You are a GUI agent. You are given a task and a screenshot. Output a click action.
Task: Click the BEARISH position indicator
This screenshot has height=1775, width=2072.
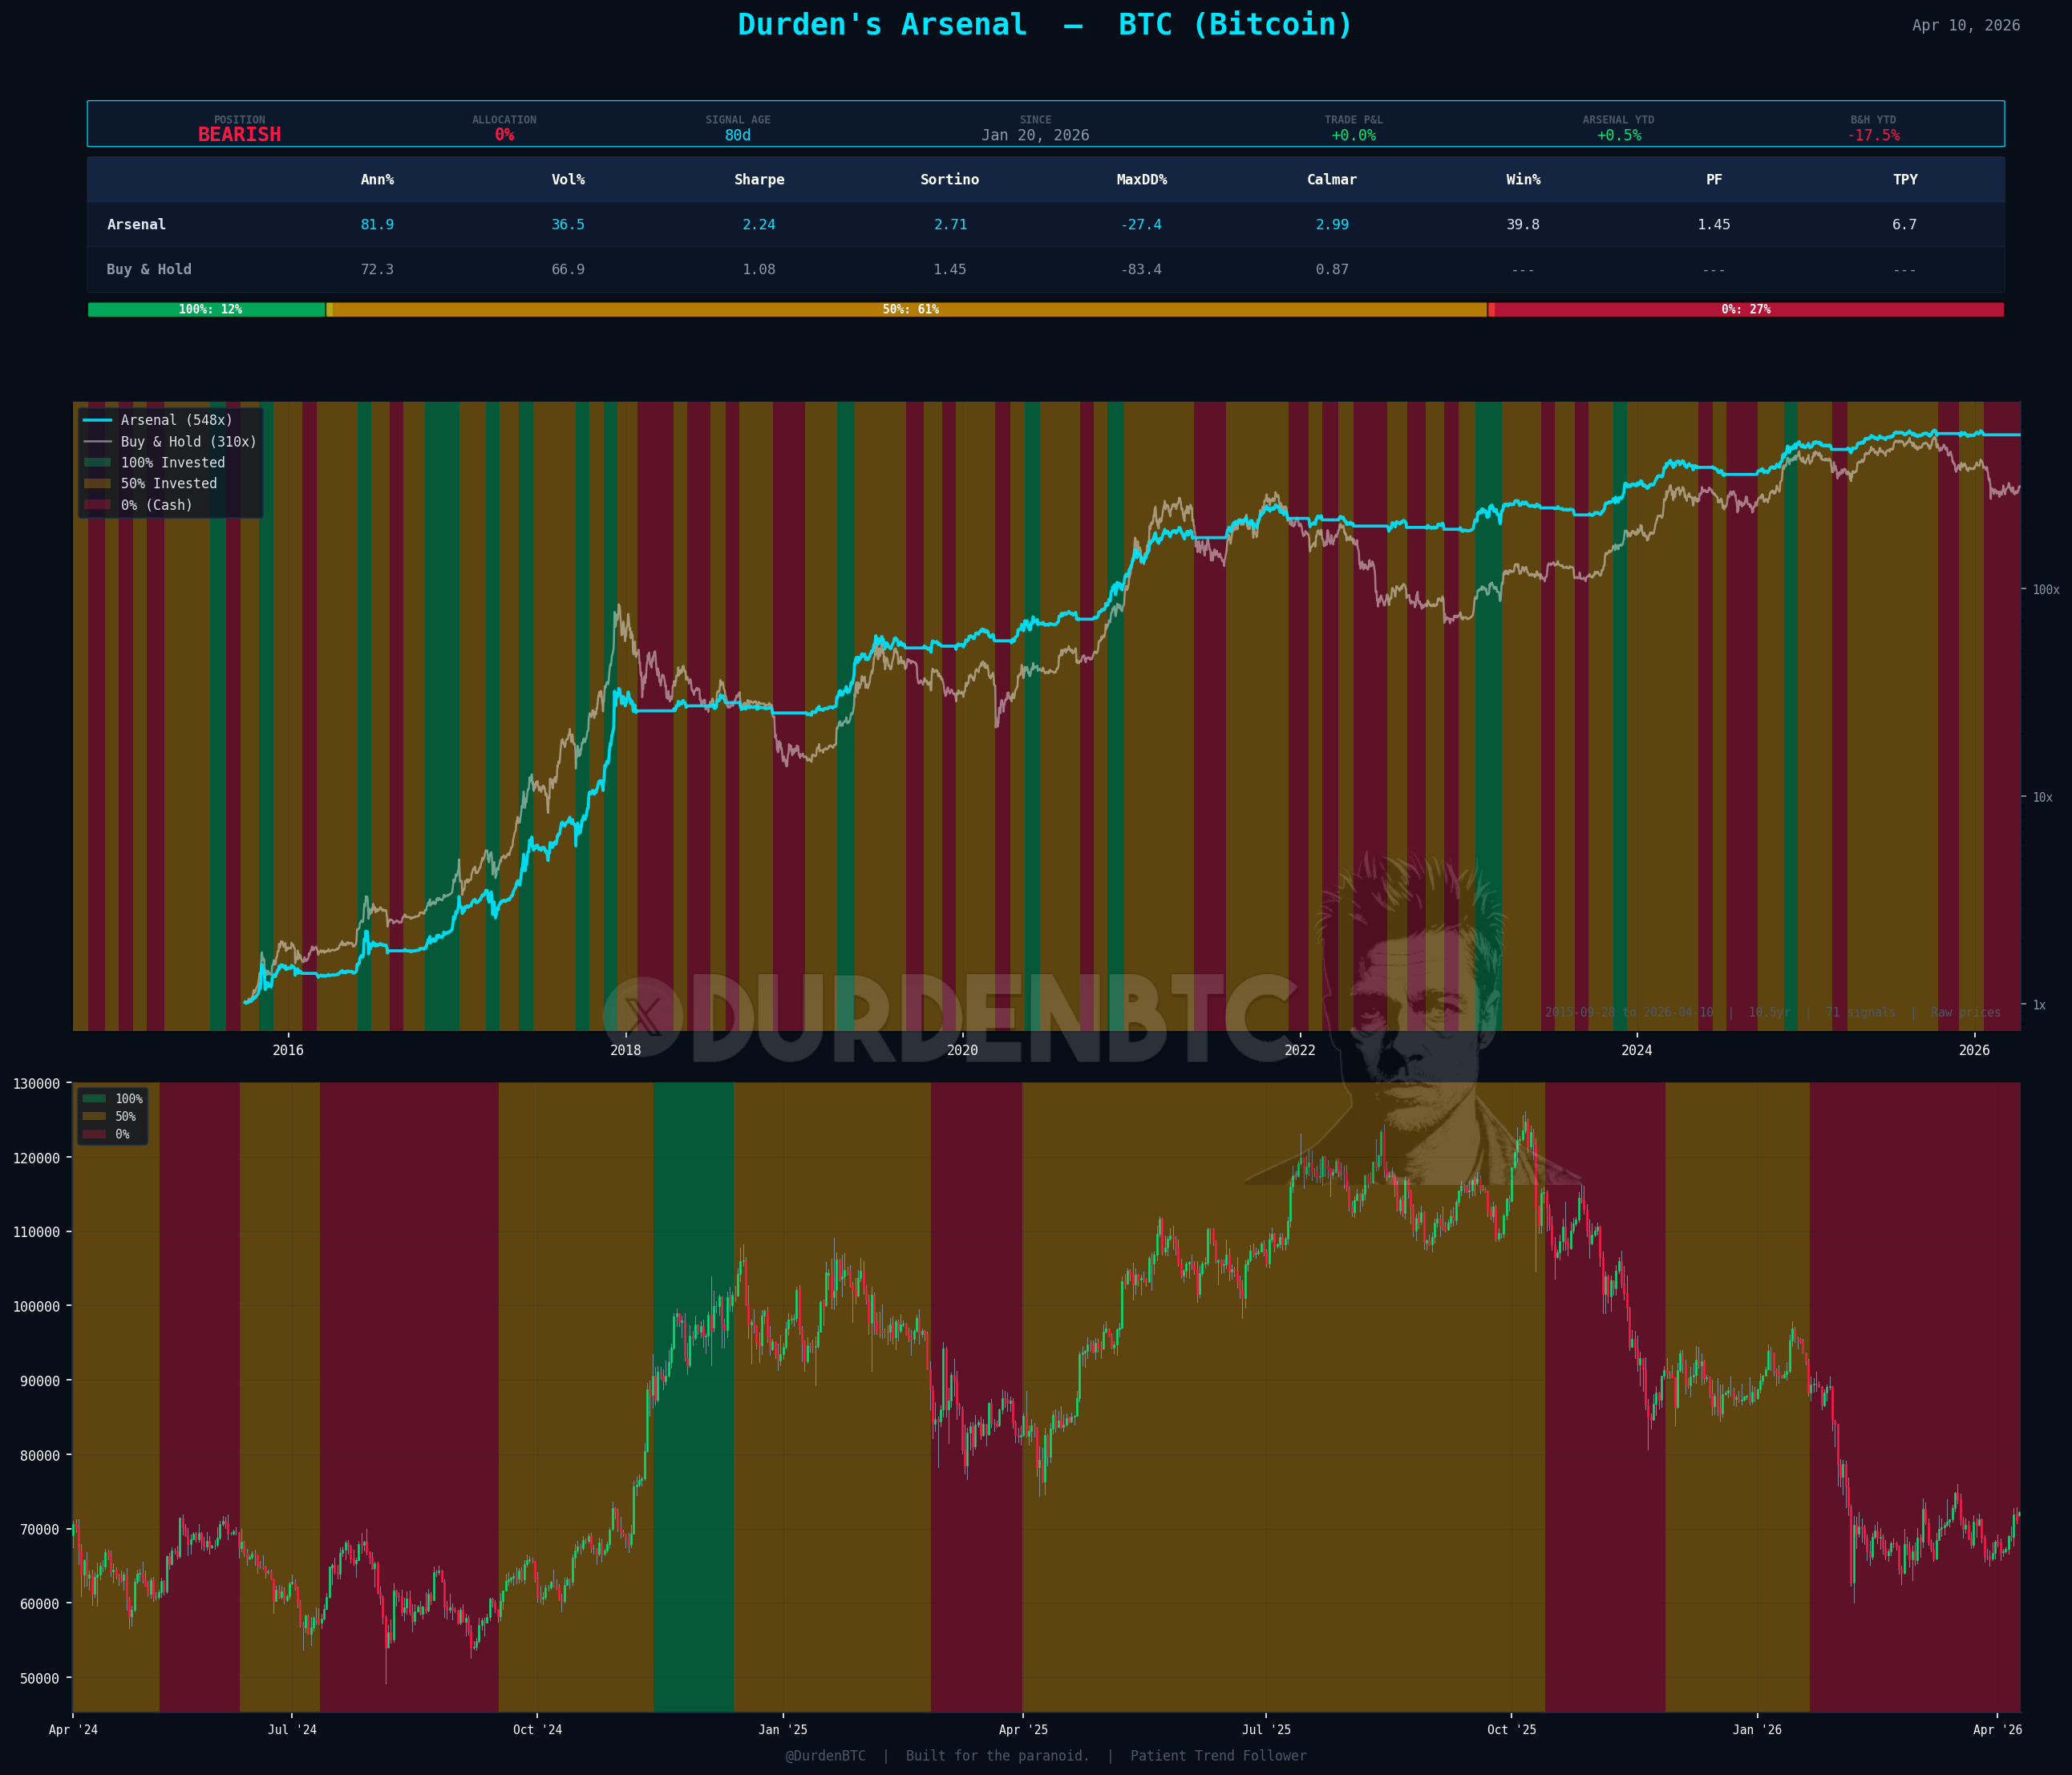239,135
